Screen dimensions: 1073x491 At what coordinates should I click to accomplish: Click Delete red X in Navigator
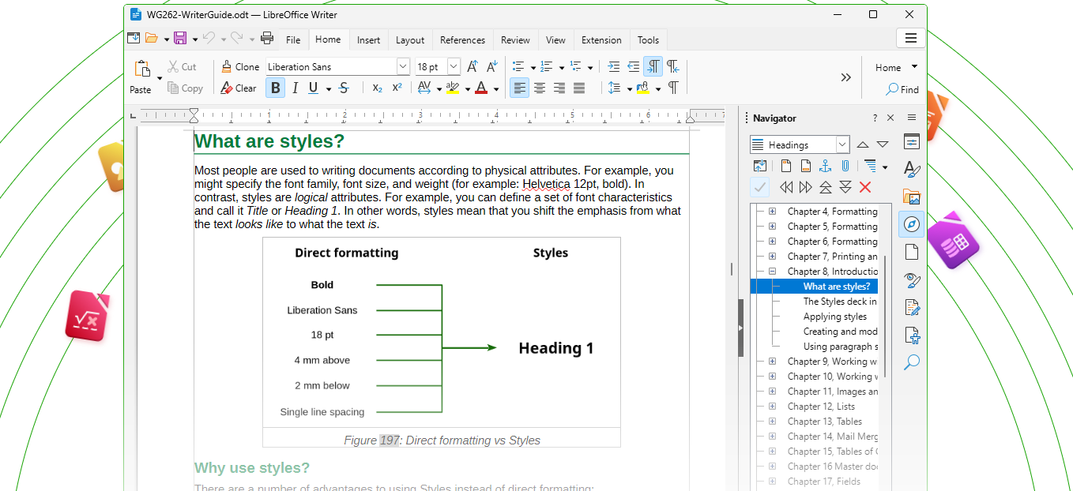865,187
